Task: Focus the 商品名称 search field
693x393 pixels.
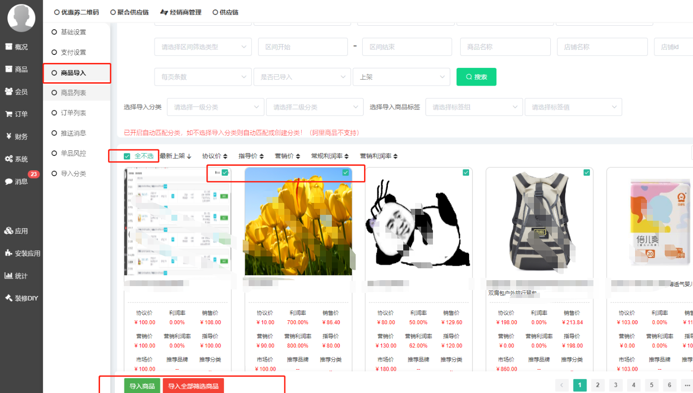Action: 505,47
